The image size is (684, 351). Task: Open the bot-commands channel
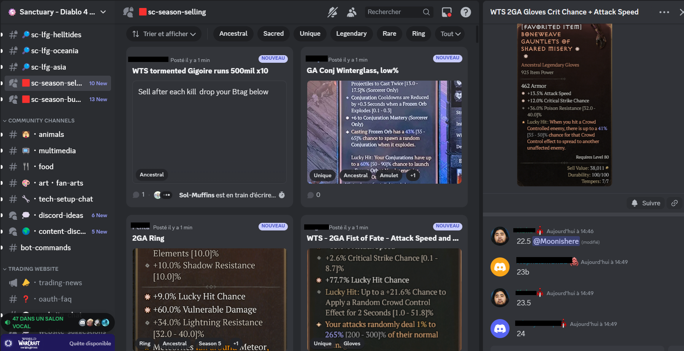(x=58, y=248)
